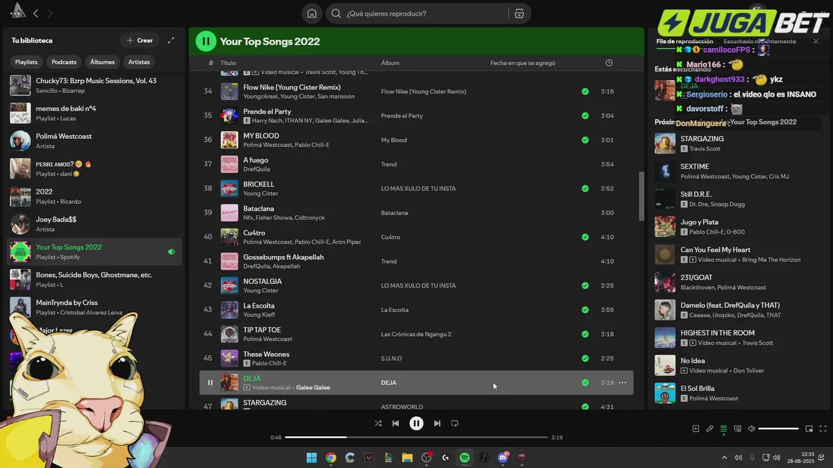Open Bataclana album link
833x468 pixels.
(394, 213)
